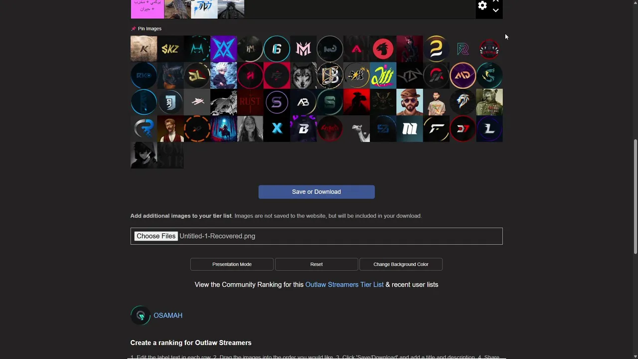Select the white M teal-background logo

410,129
